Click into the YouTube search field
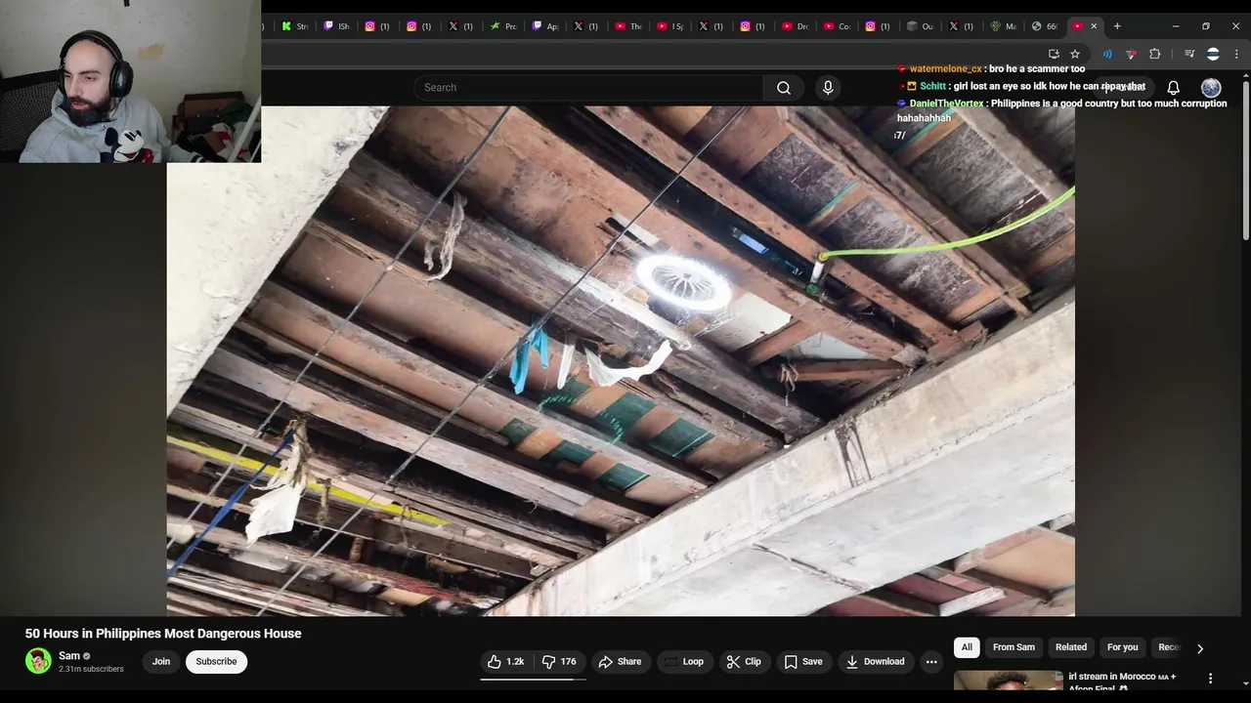1251x703 pixels. [x=589, y=88]
